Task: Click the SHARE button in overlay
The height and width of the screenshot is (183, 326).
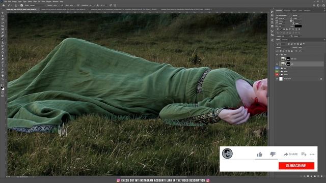Action: 291,154
